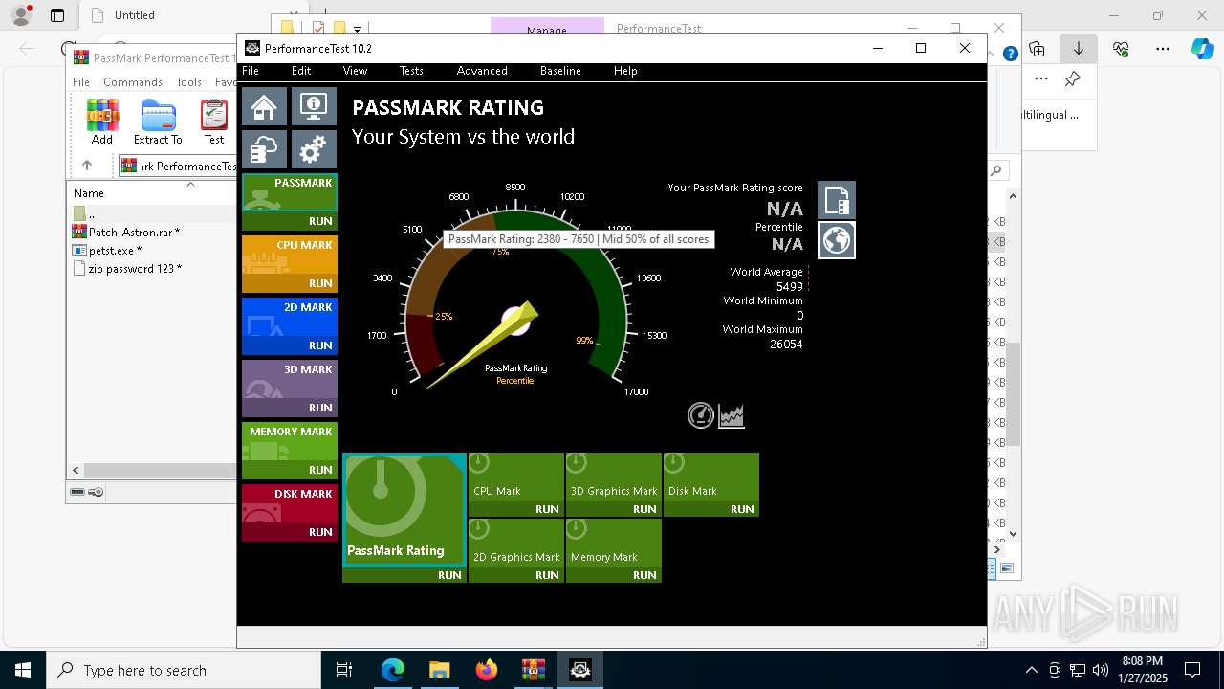
Task: Open the Help menu in PerformanceTest
Action: [x=625, y=71]
